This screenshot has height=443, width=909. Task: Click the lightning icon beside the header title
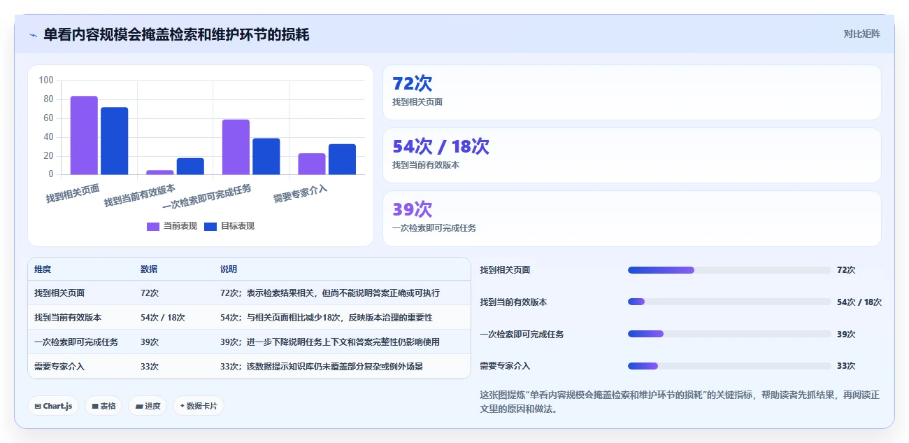point(33,35)
